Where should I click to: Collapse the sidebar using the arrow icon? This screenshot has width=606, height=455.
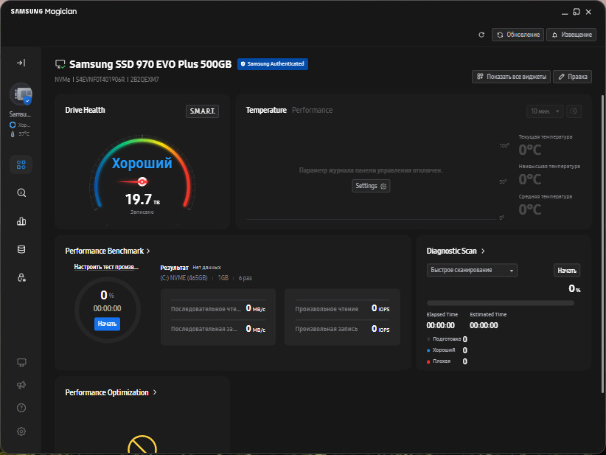click(x=21, y=63)
